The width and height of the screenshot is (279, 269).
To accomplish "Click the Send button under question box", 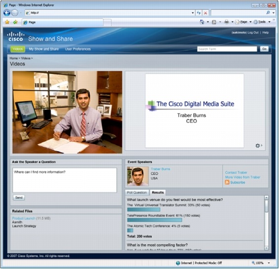I will click(x=19, y=197).
